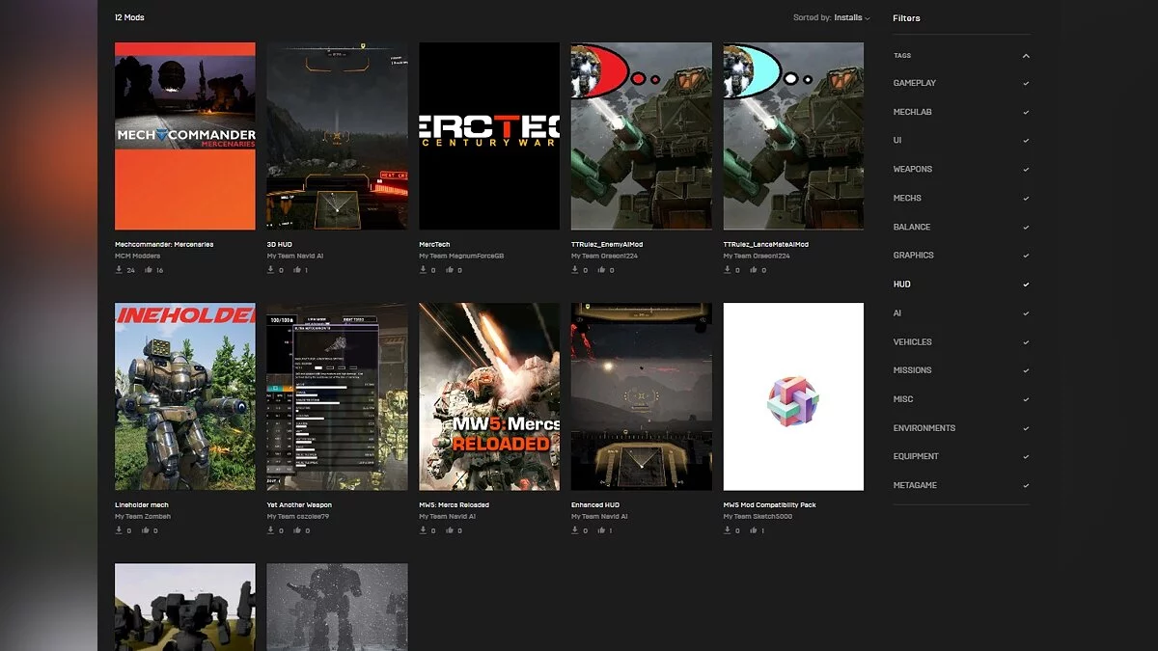Click thumbs-up icon under 3D HUD mod
Image resolution: width=1158 pixels, height=651 pixels.
click(x=297, y=270)
